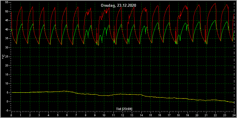Select hour 3 on the time axis
Screen dimensions: 237x118
tap(39, 115)
